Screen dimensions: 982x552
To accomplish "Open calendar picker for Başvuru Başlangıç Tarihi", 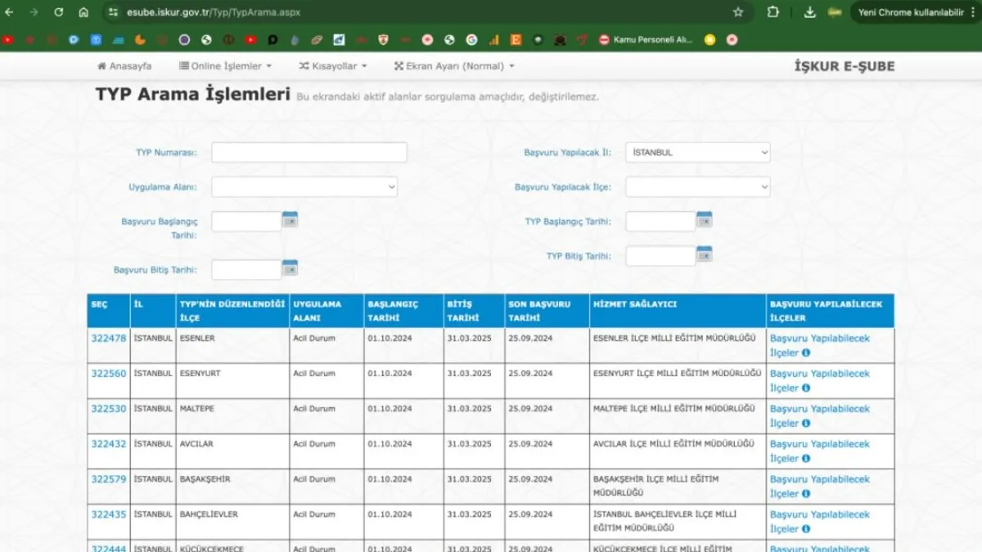I will (290, 219).
